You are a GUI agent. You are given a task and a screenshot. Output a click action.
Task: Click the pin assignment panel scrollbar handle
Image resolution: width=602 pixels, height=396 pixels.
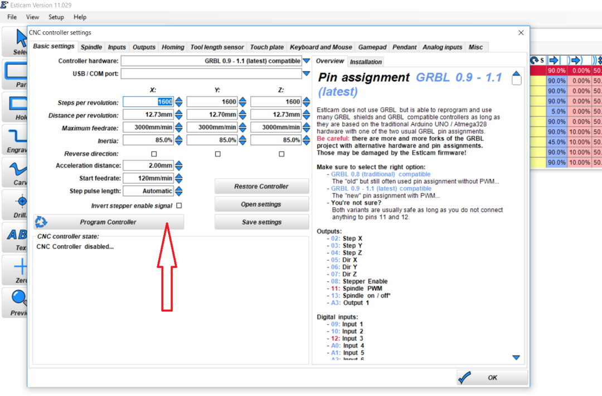tap(516, 80)
